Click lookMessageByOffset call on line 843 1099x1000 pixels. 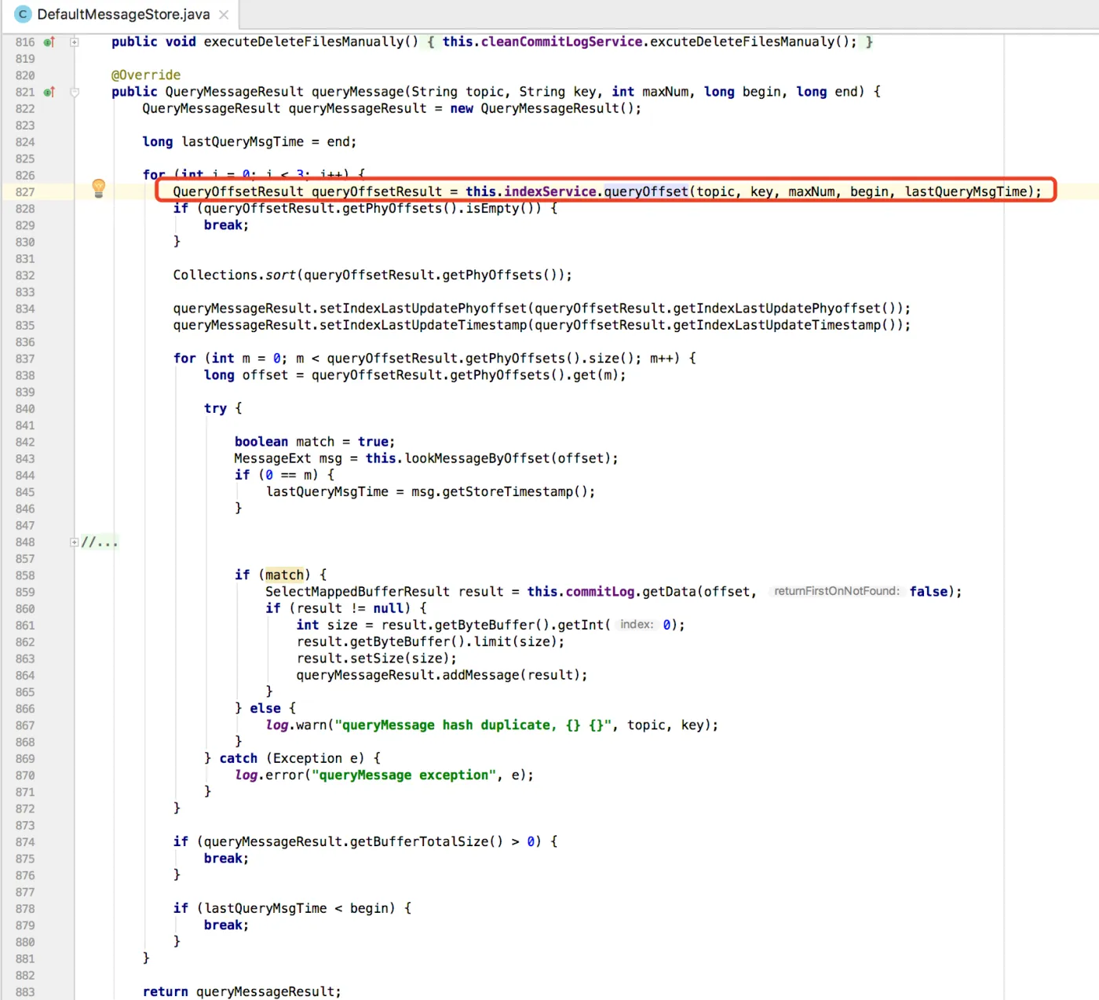coord(477,458)
